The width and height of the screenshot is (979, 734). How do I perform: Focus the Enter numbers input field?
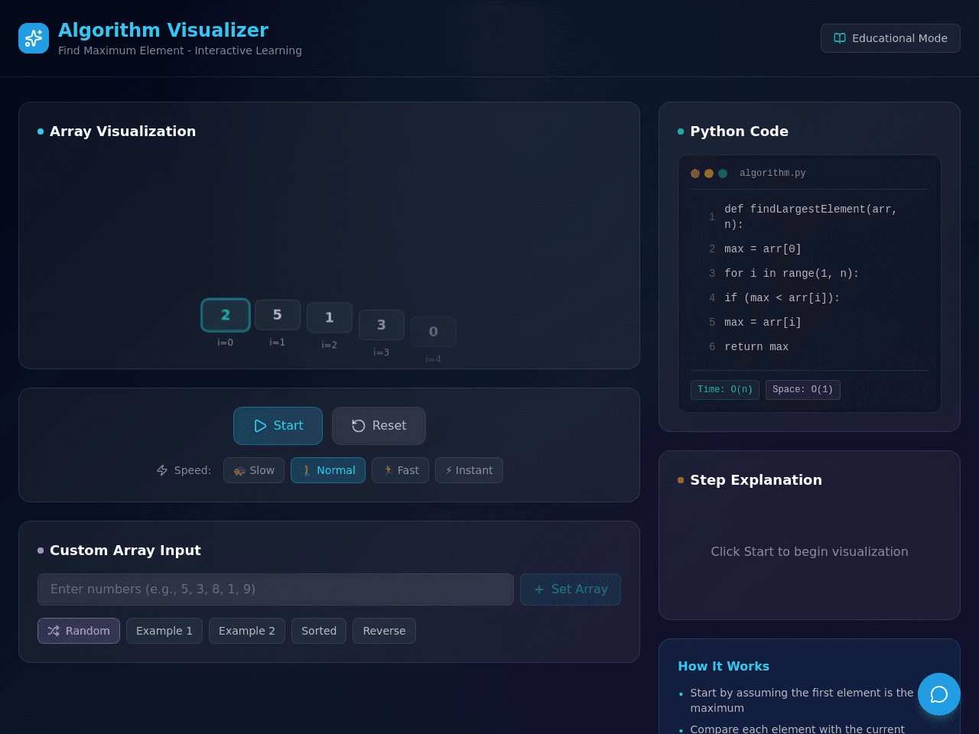click(275, 589)
